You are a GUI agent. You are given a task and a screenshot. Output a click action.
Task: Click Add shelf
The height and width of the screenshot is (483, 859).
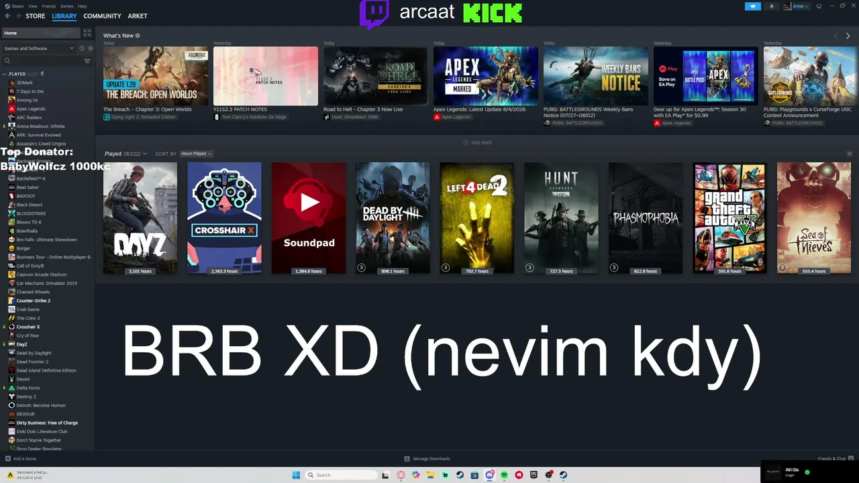477,143
